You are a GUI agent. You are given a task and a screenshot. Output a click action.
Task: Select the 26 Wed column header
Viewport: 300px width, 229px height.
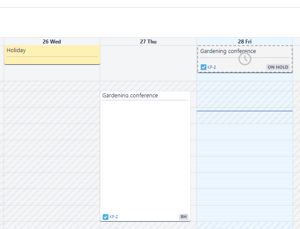tap(51, 42)
